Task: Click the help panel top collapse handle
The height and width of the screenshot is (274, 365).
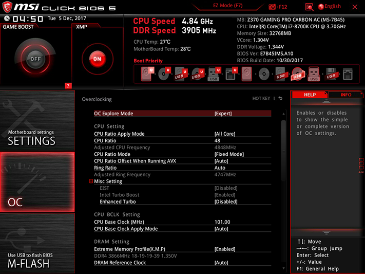Action: (326, 101)
